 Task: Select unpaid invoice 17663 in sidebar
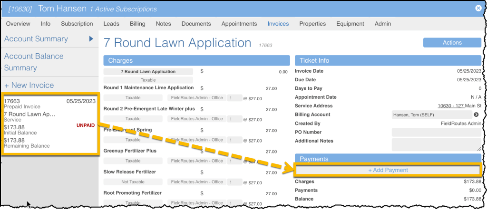point(49,123)
